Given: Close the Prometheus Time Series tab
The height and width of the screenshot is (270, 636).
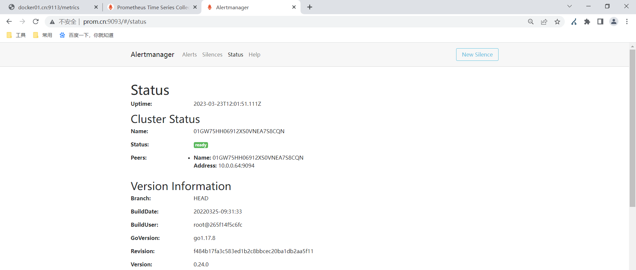Looking at the screenshot, I should click(x=195, y=7).
